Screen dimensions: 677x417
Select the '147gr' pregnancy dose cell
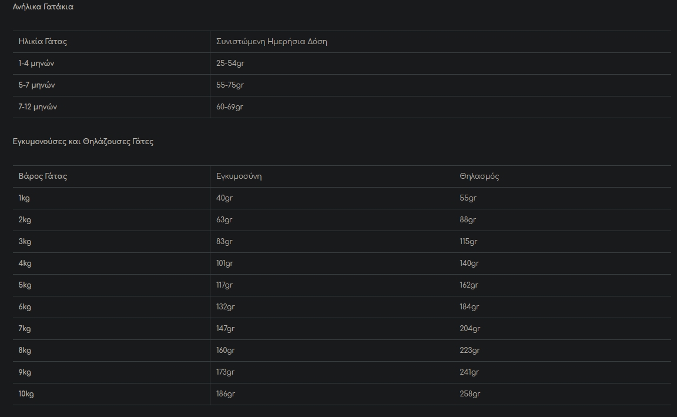pos(226,329)
